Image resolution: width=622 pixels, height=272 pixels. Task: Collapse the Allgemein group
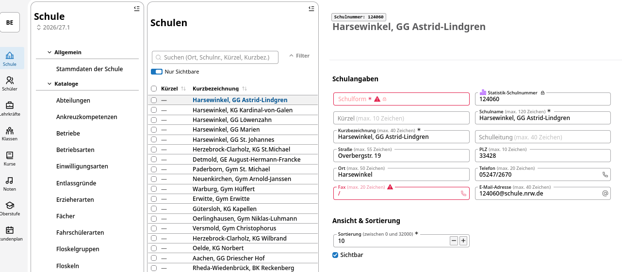click(x=49, y=52)
